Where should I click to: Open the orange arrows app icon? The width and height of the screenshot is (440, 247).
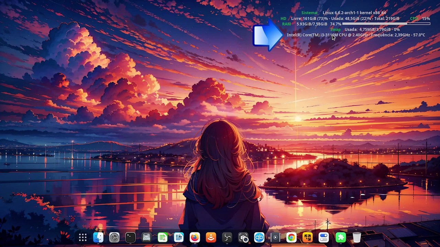click(x=307, y=237)
